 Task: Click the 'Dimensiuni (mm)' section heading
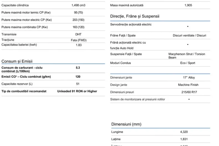click(x=126, y=124)
